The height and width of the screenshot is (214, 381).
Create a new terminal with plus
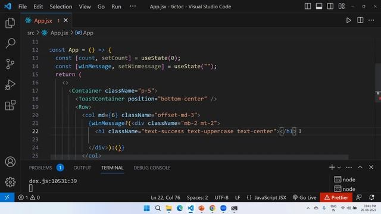(332, 167)
